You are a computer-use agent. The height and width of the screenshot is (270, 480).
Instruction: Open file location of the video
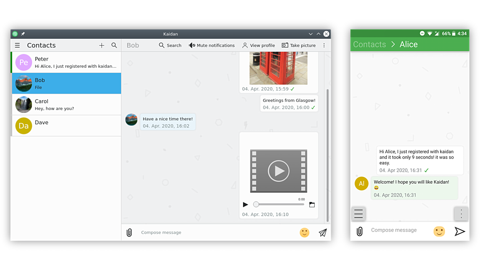click(x=312, y=205)
